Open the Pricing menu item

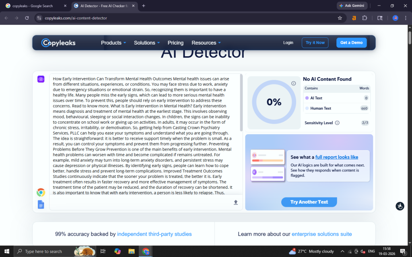tap(175, 43)
